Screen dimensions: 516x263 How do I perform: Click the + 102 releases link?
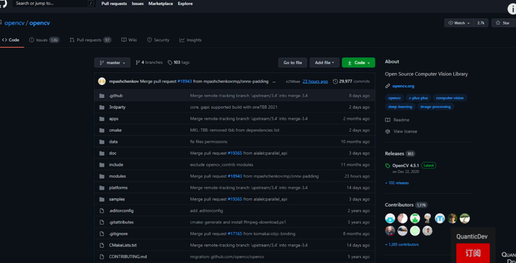[397, 183]
